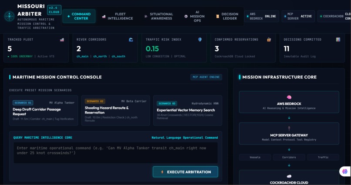Switch to the Fleet Intelligence tab

point(118,16)
